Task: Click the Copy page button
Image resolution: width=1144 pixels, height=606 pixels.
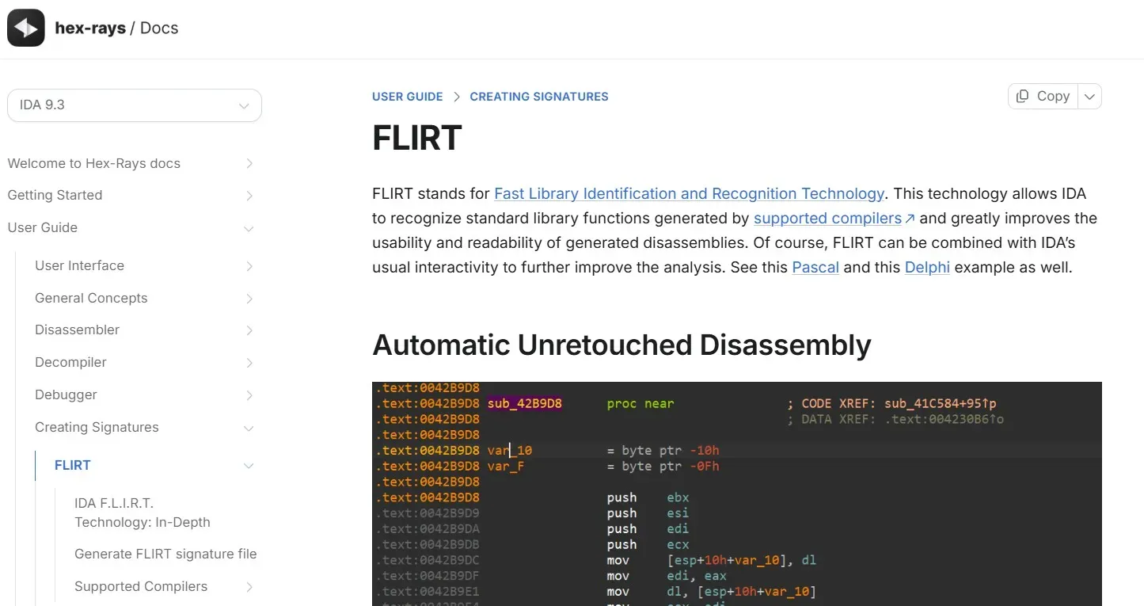Action: click(x=1043, y=96)
